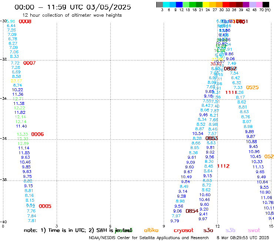Click the 10.54 wave height value
The image size is (274, 241).
coord(198,133)
